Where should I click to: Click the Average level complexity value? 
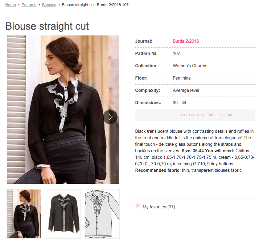[x=186, y=90]
